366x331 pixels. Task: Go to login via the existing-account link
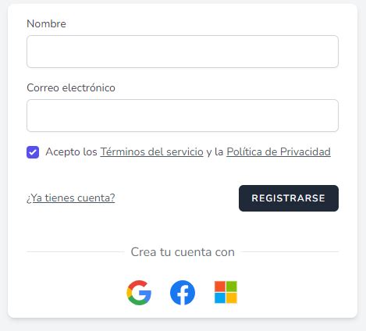[71, 198]
